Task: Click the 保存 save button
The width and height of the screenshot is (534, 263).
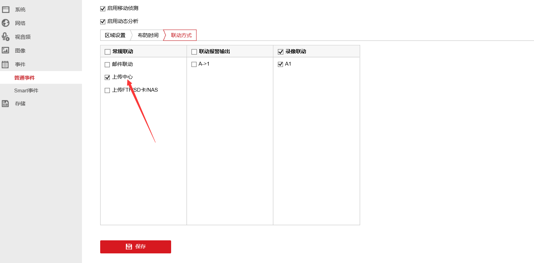Action: pos(136,247)
